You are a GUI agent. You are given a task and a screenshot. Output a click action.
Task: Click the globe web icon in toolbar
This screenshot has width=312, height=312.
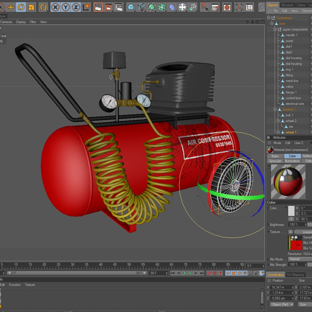pyautogui.click(x=227, y=7)
